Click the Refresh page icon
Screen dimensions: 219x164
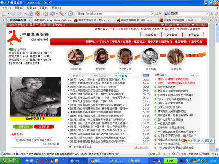31,14
